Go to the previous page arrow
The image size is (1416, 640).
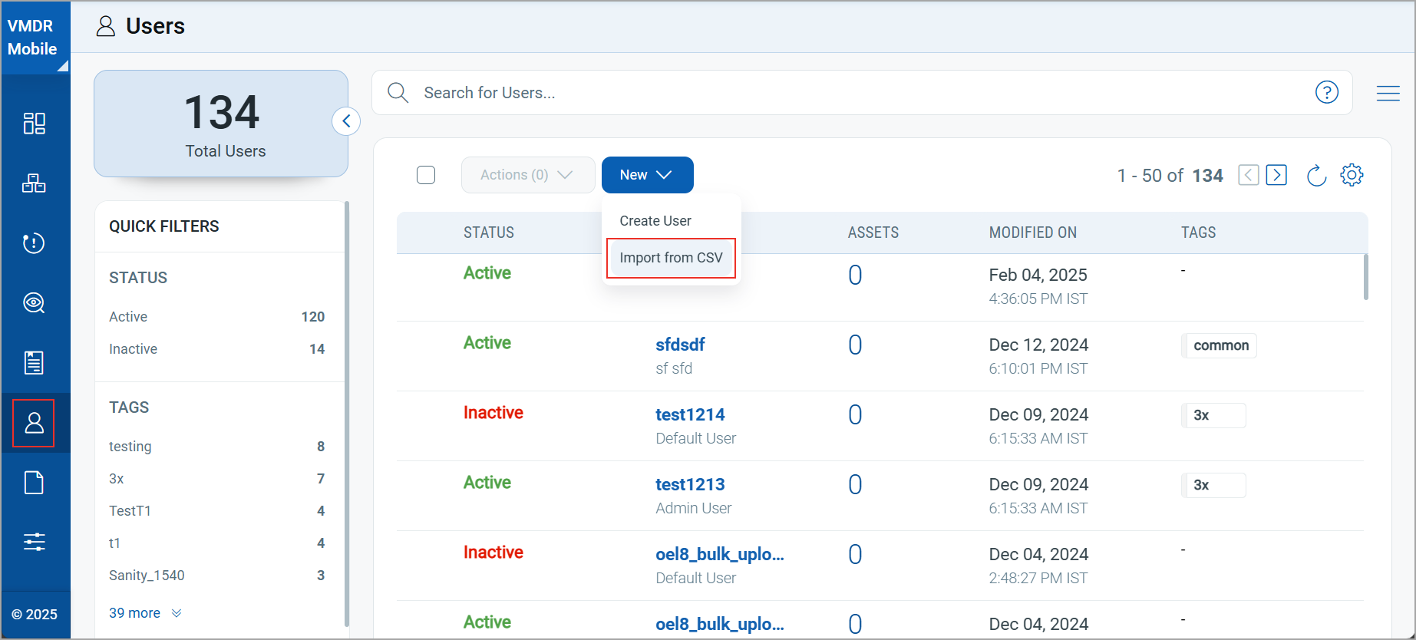click(1249, 175)
